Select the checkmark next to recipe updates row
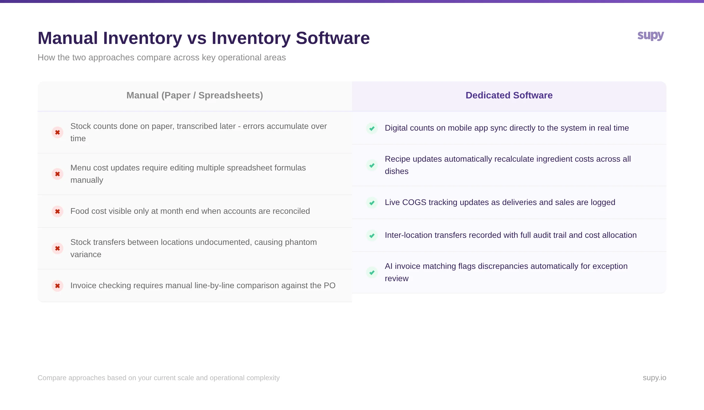The height and width of the screenshot is (410, 704). click(x=372, y=165)
